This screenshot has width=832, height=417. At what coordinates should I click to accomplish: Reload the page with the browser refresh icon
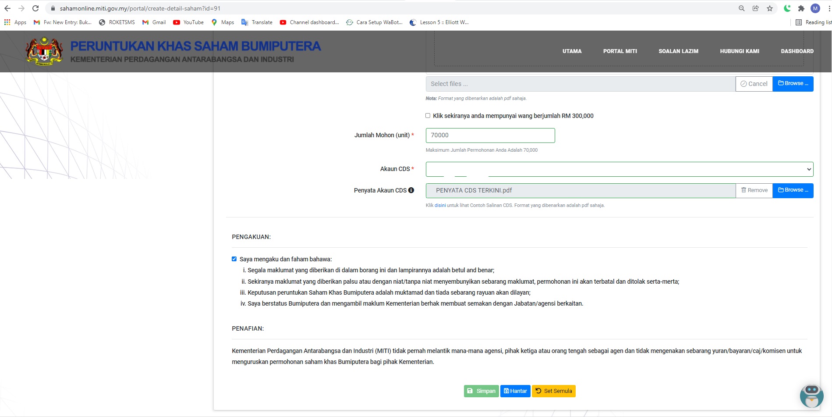[x=35, y=8]
